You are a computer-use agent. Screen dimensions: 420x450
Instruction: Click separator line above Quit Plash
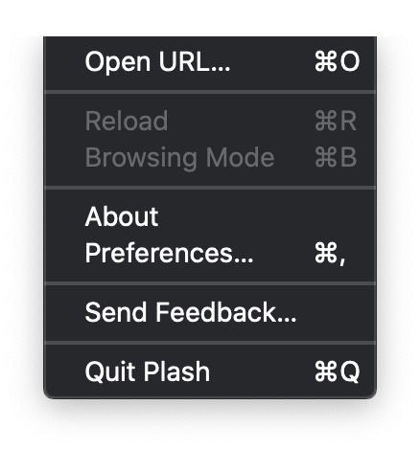tap(210, 343)
